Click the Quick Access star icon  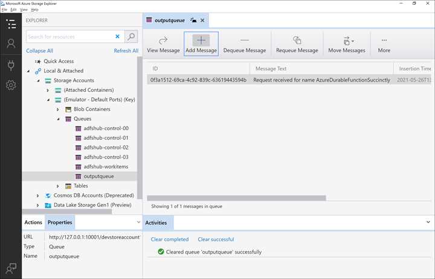(x=38, y=61)
